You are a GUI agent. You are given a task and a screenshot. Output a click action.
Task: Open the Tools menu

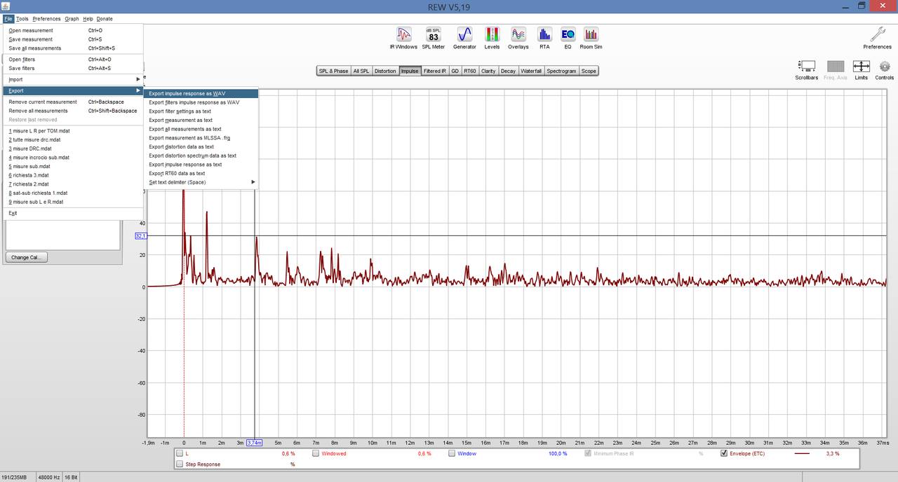22,19
